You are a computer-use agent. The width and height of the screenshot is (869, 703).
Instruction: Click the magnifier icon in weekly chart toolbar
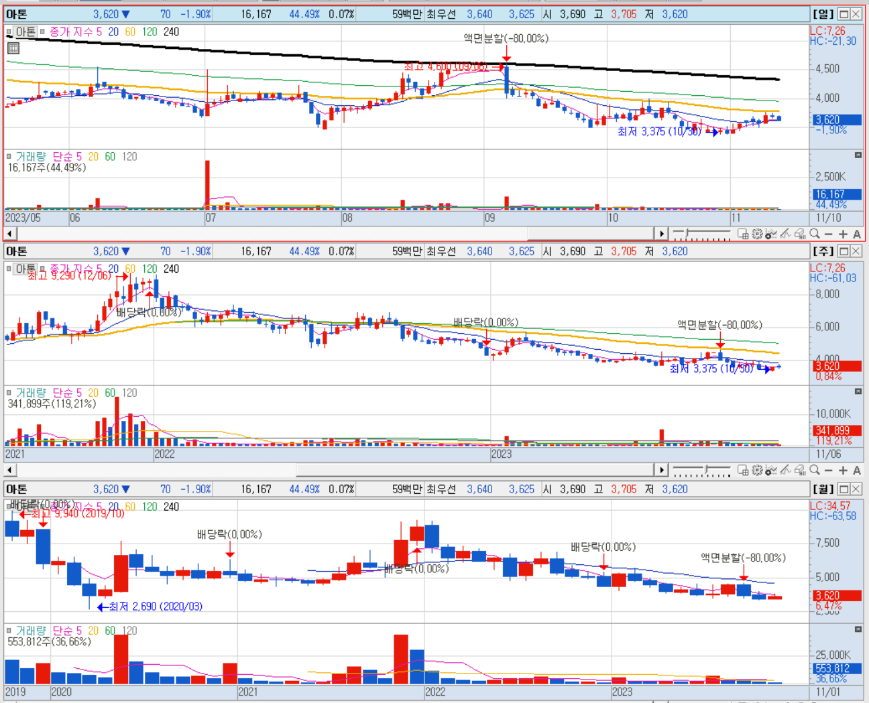tap(815, 470)
